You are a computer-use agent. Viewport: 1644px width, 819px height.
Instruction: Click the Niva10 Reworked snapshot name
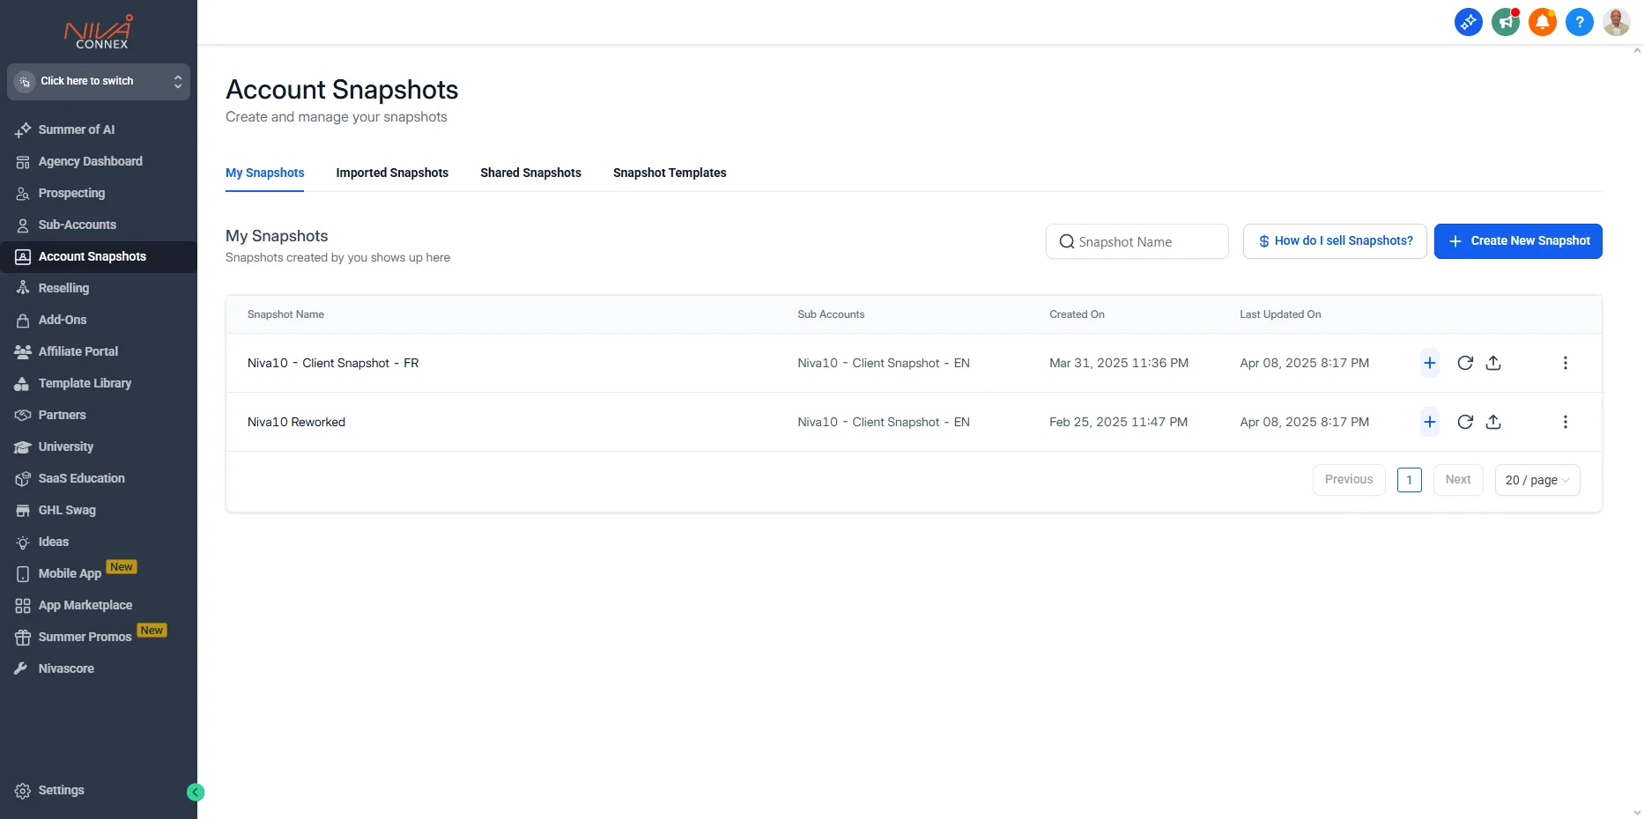(x=296, y=422)
